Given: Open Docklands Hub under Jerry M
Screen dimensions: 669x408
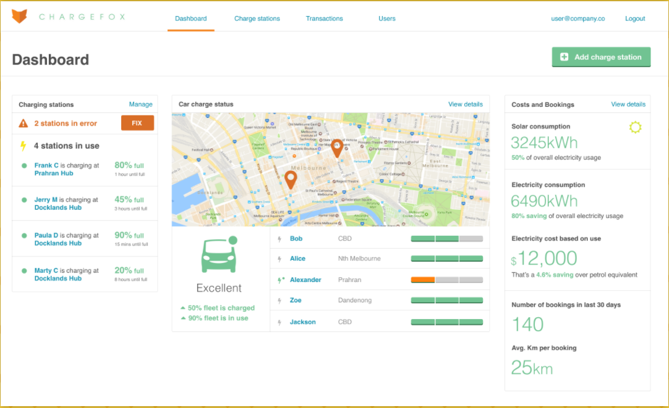Looking at the screenshot, I should [58, 207].
